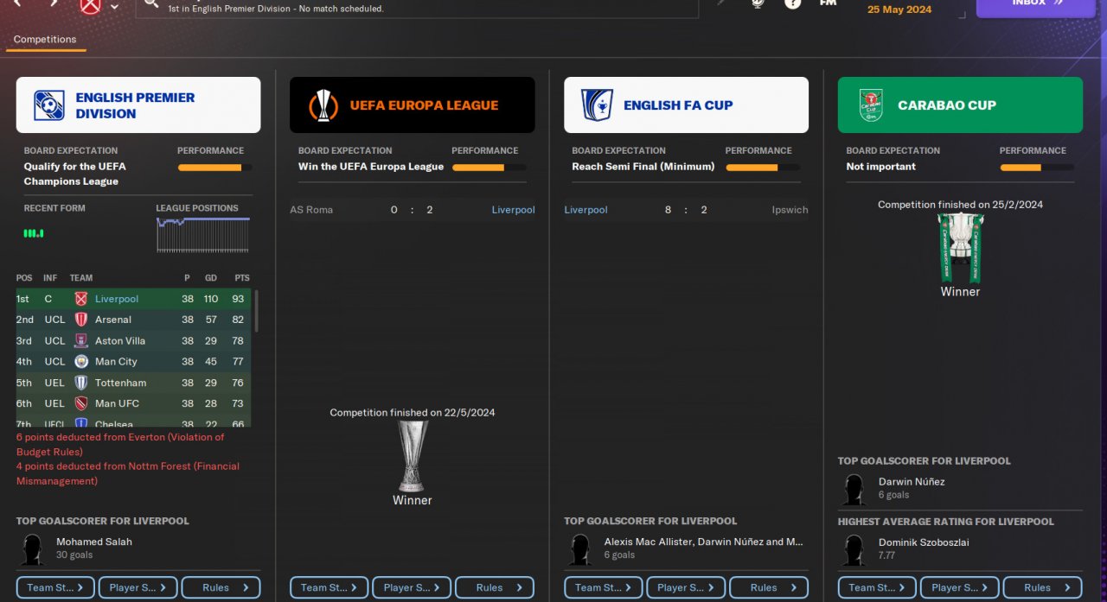Open the league positions graph

202,234
